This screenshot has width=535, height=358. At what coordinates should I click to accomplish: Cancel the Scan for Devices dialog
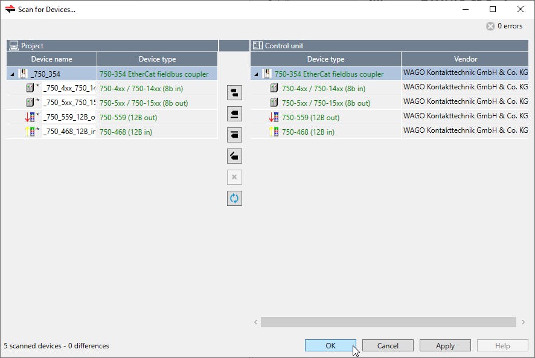pos(388,345)
